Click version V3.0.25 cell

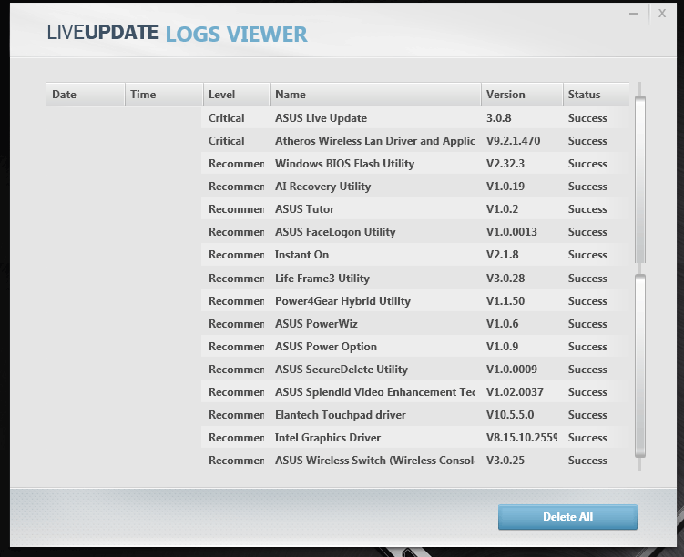[x=505, y=461]
